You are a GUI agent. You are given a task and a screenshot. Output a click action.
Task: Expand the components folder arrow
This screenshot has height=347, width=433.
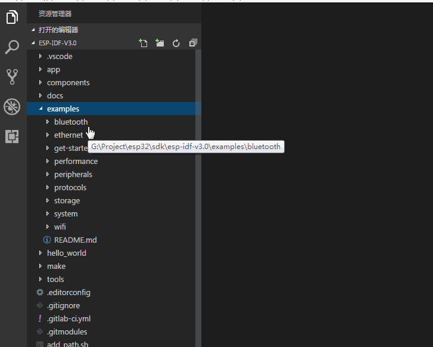[x=41, y=82]
